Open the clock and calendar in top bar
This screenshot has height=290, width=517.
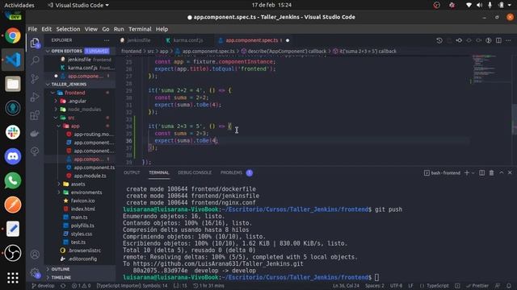coord(271,5)
